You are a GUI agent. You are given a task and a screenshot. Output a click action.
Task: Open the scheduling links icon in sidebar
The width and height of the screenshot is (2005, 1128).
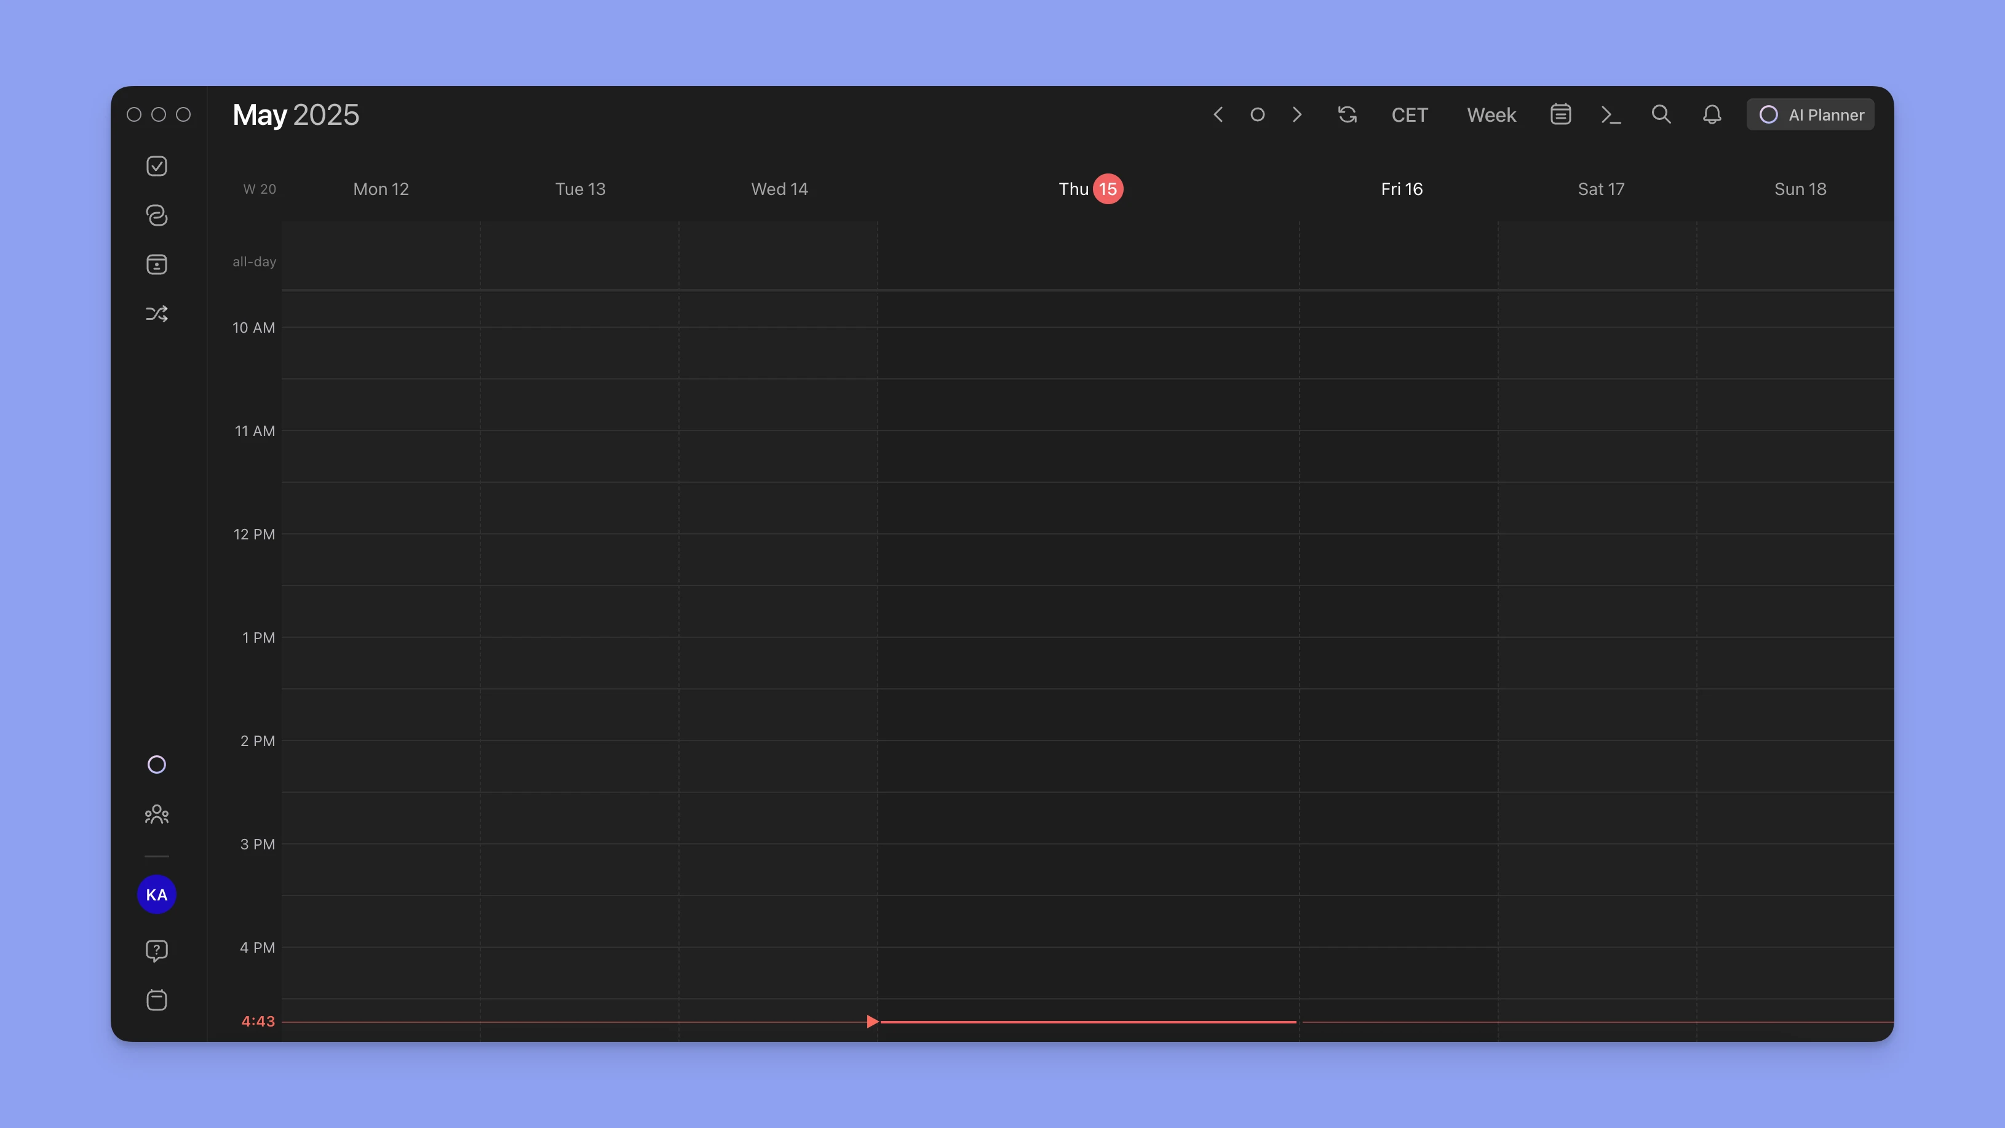pos(156,215)
